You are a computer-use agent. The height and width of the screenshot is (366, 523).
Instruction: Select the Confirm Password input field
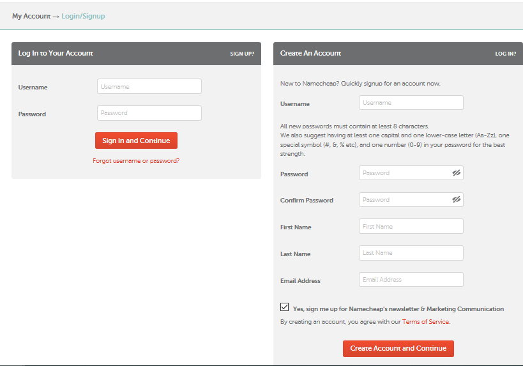411,199
